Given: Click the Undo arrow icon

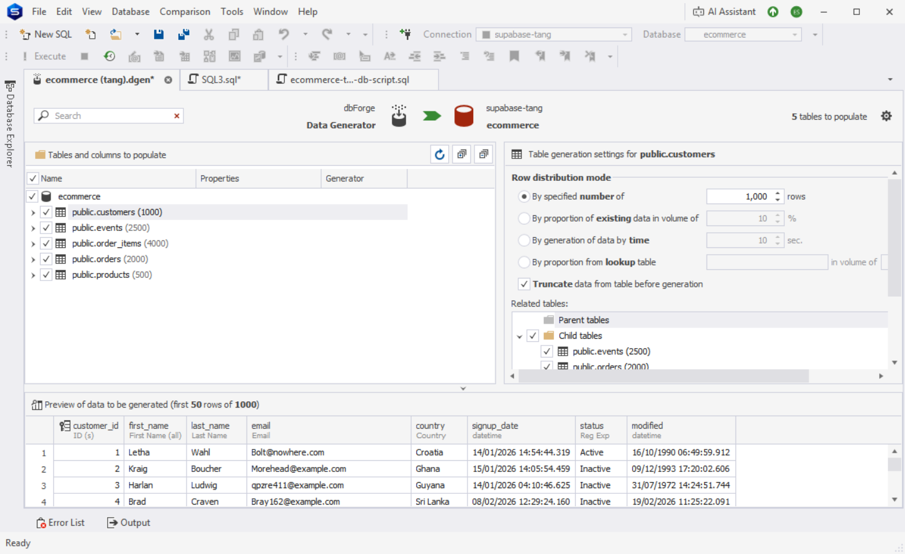Looking at the screenshot, I should click(284, 34).
